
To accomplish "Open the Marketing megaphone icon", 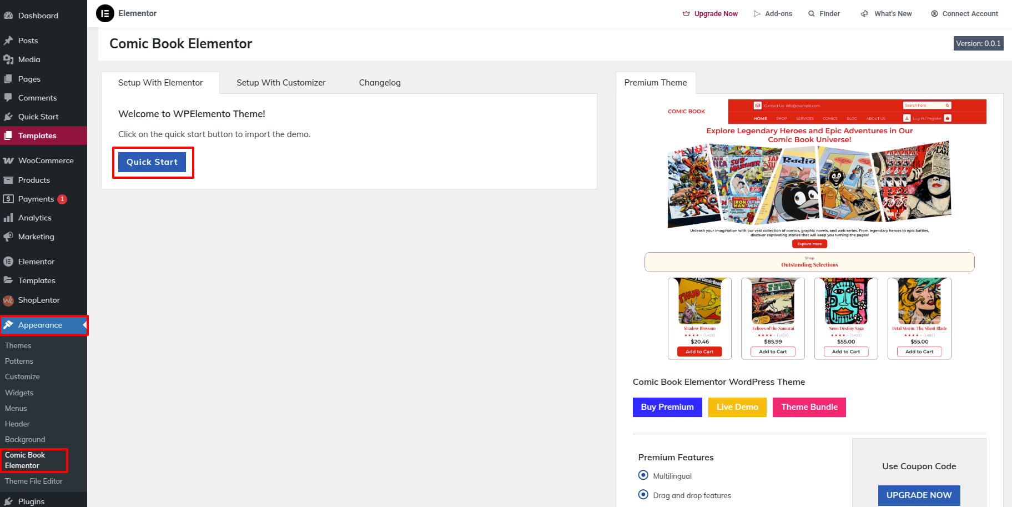I will 8,237.
